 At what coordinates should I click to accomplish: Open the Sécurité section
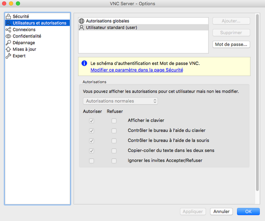tap(38, 16)
